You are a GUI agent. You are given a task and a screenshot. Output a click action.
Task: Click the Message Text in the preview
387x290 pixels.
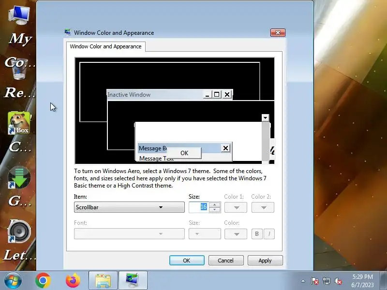[156, 159]
